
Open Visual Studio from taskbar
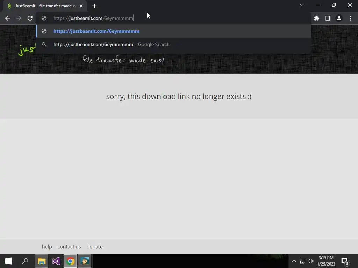56,261
